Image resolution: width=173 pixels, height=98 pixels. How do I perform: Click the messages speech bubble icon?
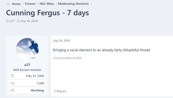coord(12,83)
